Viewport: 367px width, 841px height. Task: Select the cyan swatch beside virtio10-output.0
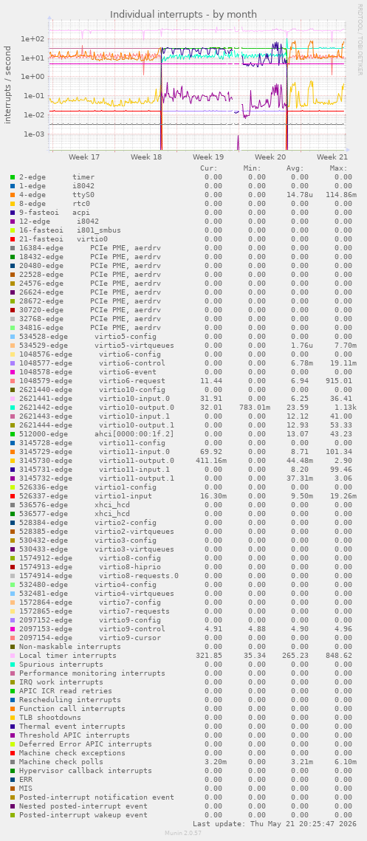pos(13,408)
